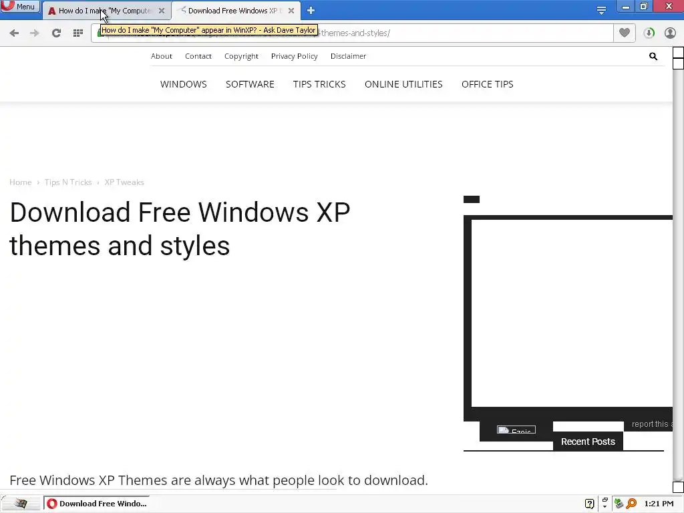Image resolution: width=684 pixels, height=513 pixels.
Task: Open the Disclaimer link
Action: coord(348,56)
